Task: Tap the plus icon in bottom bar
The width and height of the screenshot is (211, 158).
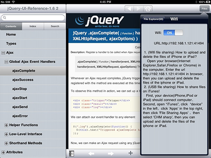Action: point(130,153)
